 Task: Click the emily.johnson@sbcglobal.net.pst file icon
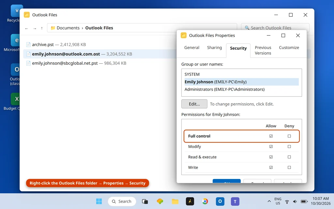tap(28, 63)
